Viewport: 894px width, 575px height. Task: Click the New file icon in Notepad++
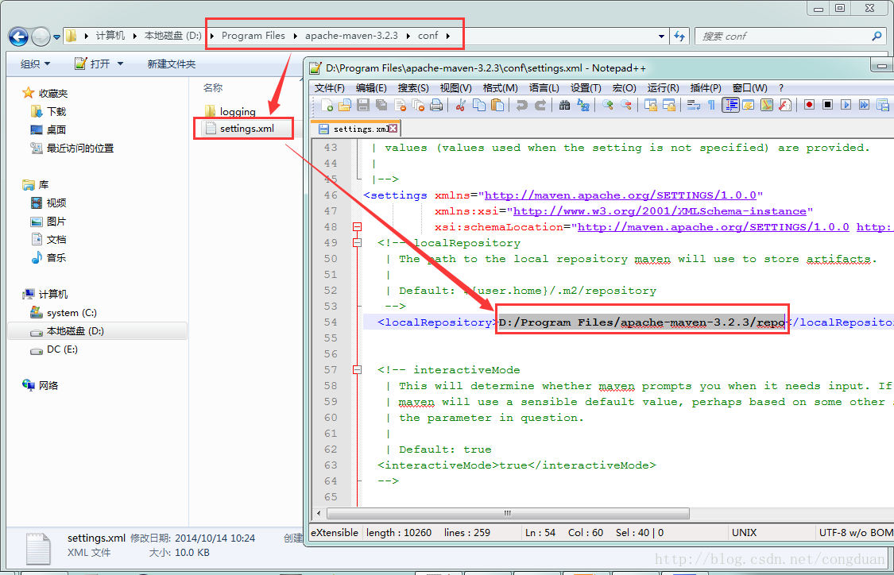(x=327, y=105)
